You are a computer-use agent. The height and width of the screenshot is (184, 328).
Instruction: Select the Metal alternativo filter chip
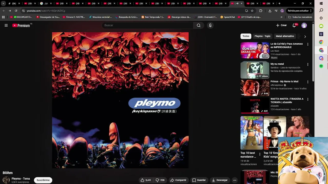pos(285,36)
